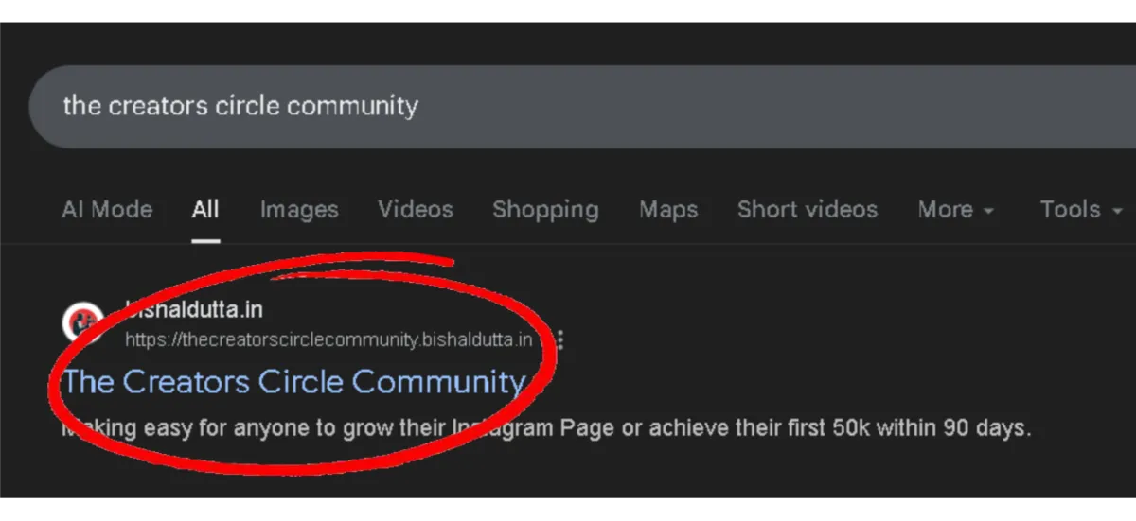Show Shopping results
The width and height of the screenshot is (1136, 521).
pyautogui.click(x=545, y=210)
